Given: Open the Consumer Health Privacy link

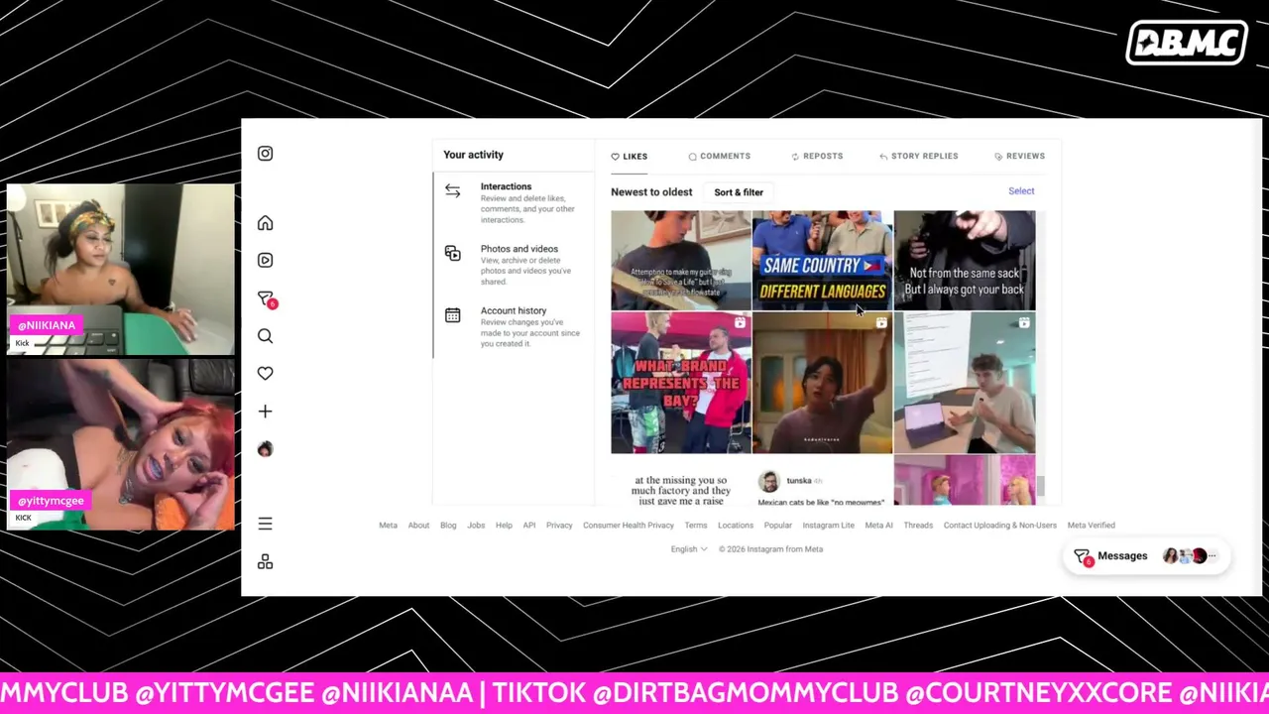Looking at the screenshot, I should 629,526.
